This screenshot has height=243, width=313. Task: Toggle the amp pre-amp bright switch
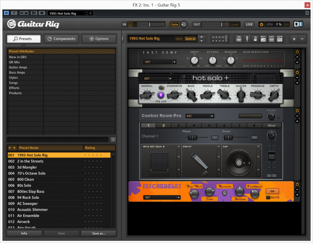(x=161, y=87)
